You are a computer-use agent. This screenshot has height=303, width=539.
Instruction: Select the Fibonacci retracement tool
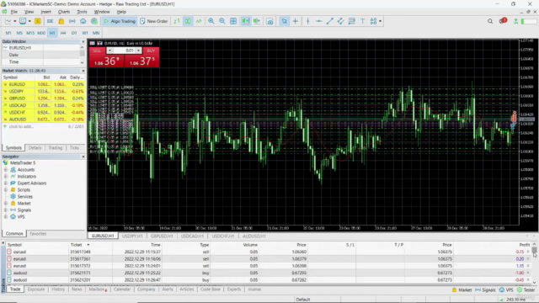[x=352, y=21]
